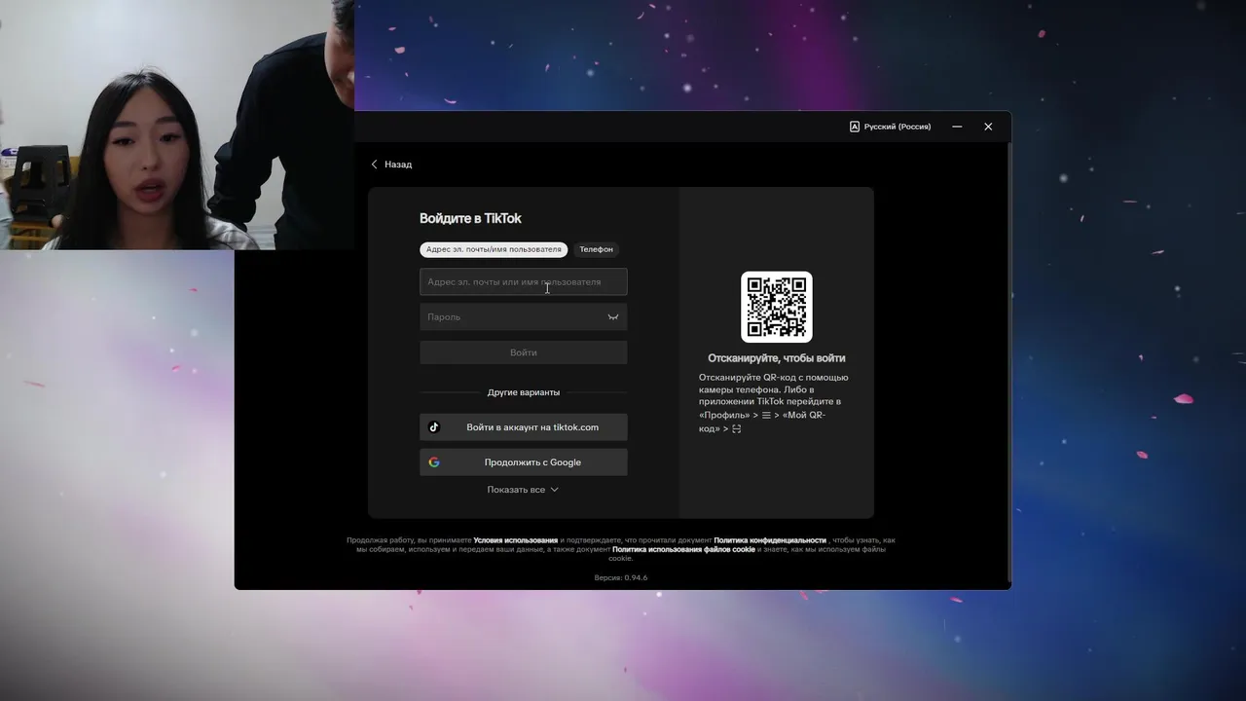Select the Адрес эл. почты/имя пользователя tab

pos(494,249)
